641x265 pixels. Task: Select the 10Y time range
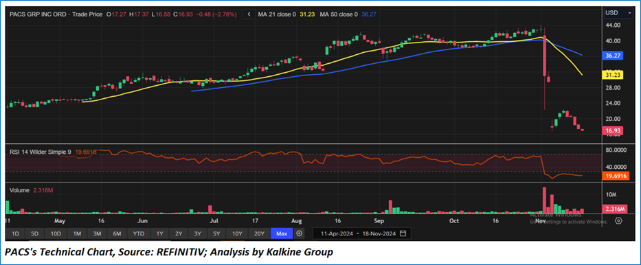tap(237, 233)
